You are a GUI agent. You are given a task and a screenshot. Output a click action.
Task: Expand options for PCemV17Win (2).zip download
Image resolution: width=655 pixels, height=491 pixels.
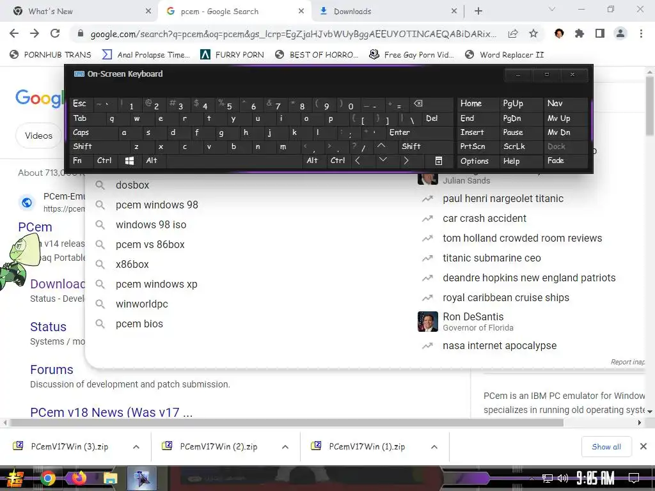coord(285,447)
